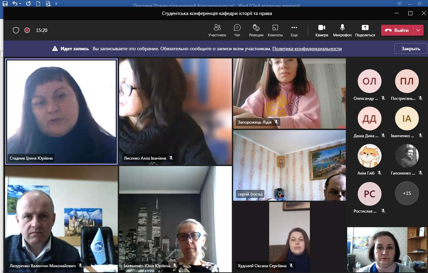Share content with the Поделиться button
The width and height of the screenshot is (428, 273).
[x=365, y=31]
